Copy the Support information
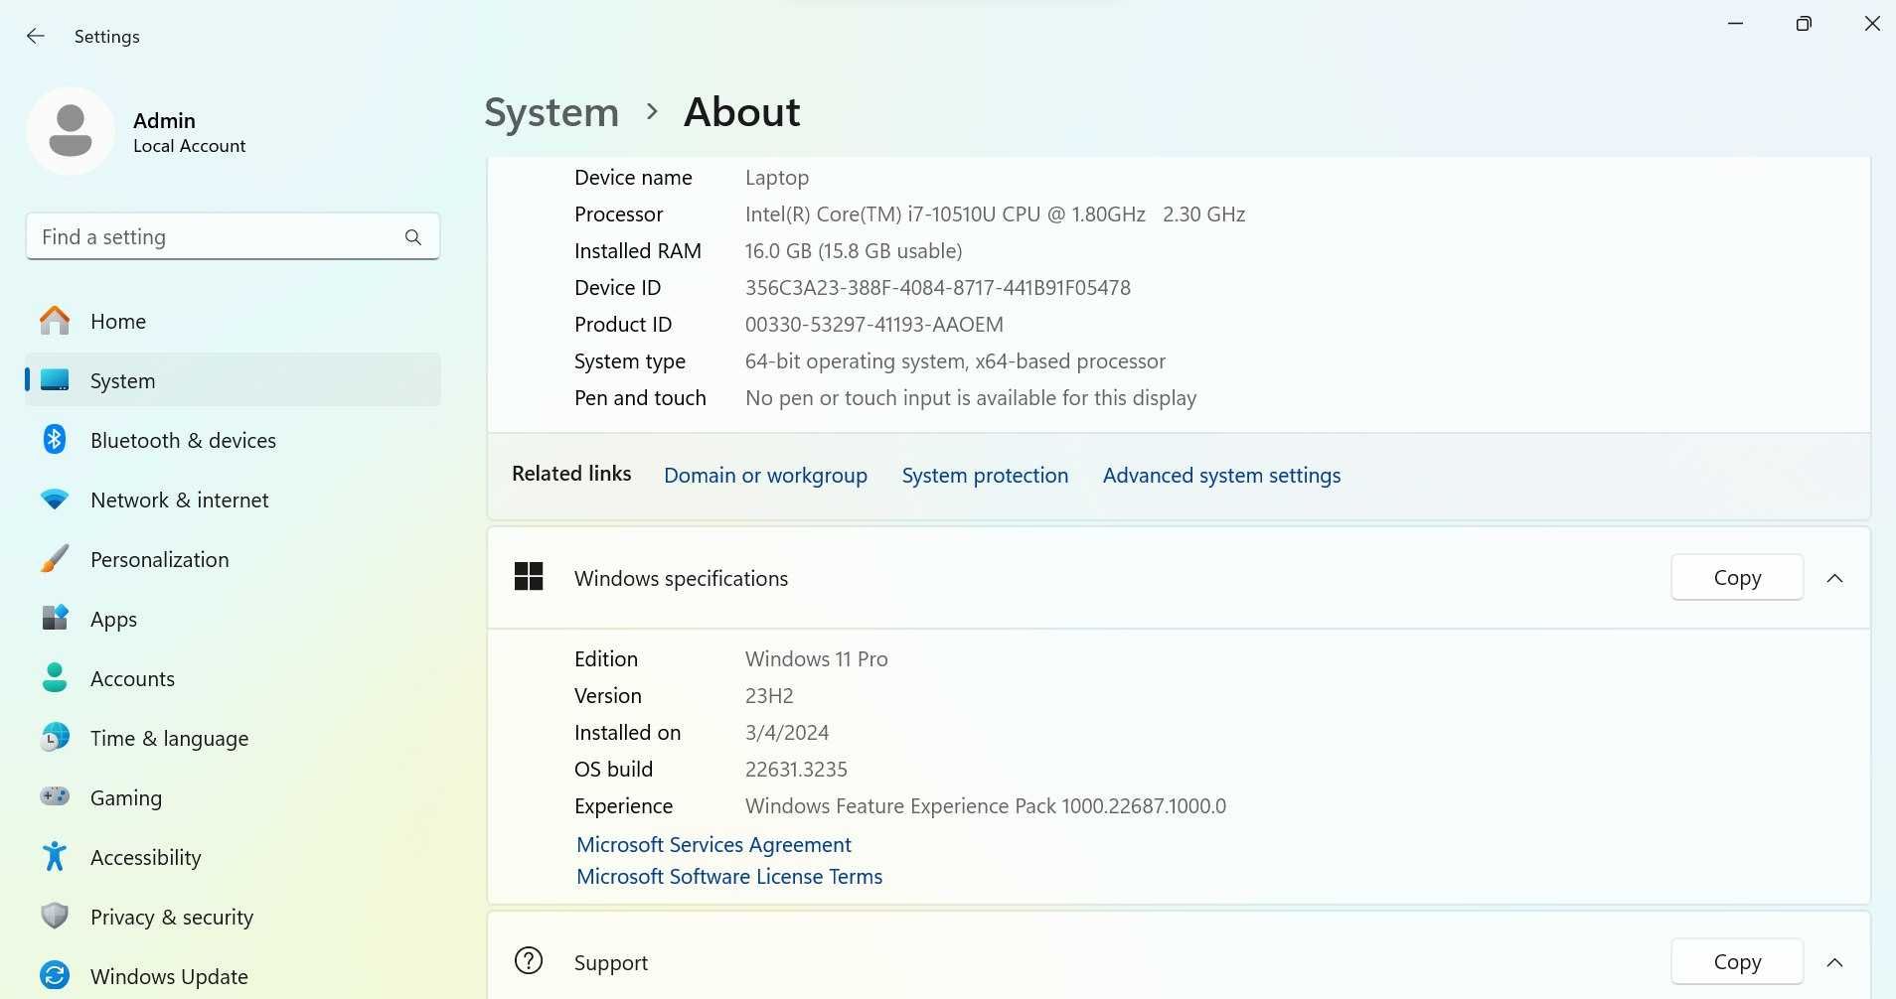The width and height of the screenshot is (1896, 999). point(1737,961)
